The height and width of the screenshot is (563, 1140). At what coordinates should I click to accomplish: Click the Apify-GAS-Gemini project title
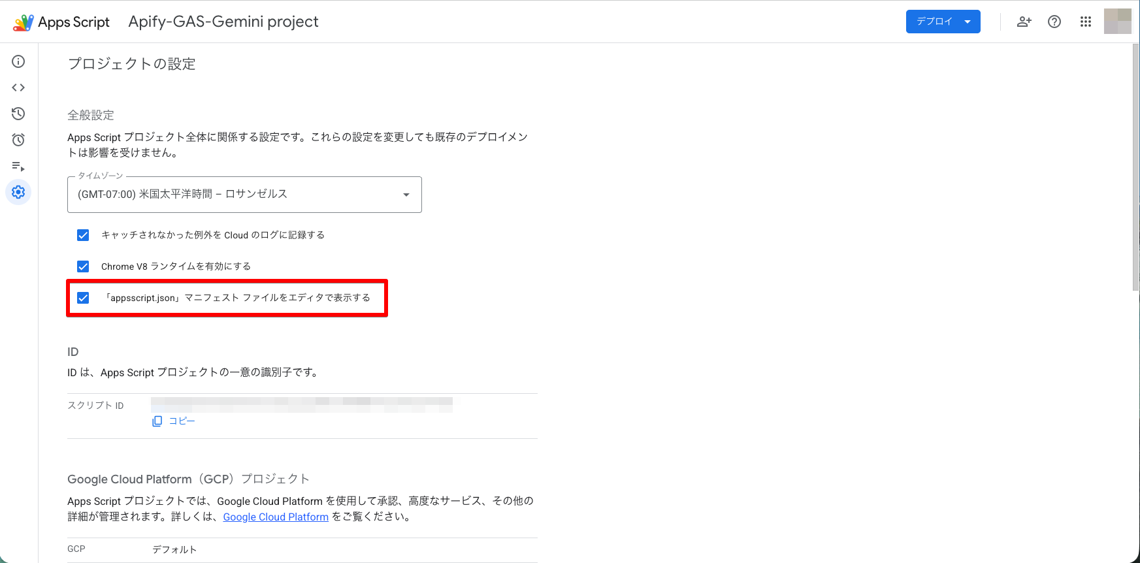click(223, 22)
